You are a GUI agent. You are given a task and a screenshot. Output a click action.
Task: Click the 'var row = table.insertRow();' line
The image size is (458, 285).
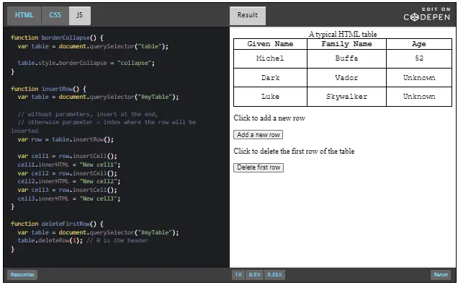click(x=66, y=139)
